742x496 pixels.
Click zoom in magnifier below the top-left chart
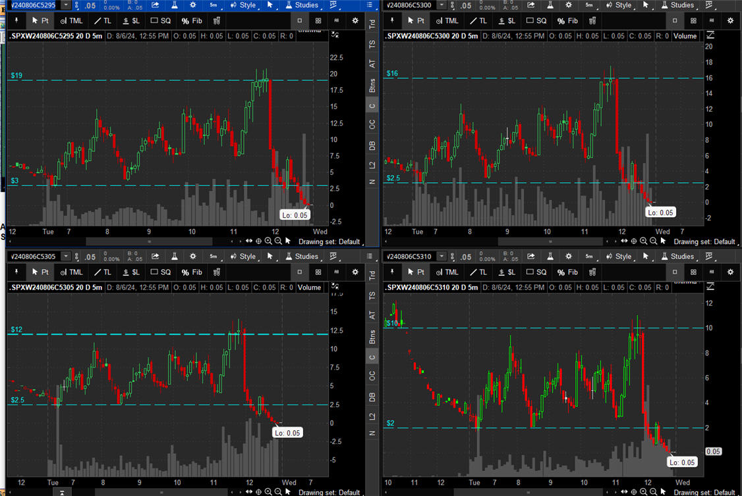268,241
